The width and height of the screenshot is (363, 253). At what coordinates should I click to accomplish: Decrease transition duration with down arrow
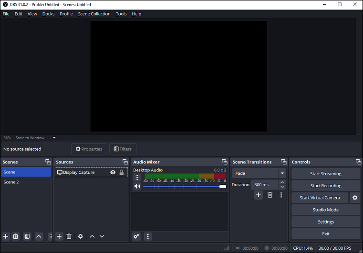(282, 187)
